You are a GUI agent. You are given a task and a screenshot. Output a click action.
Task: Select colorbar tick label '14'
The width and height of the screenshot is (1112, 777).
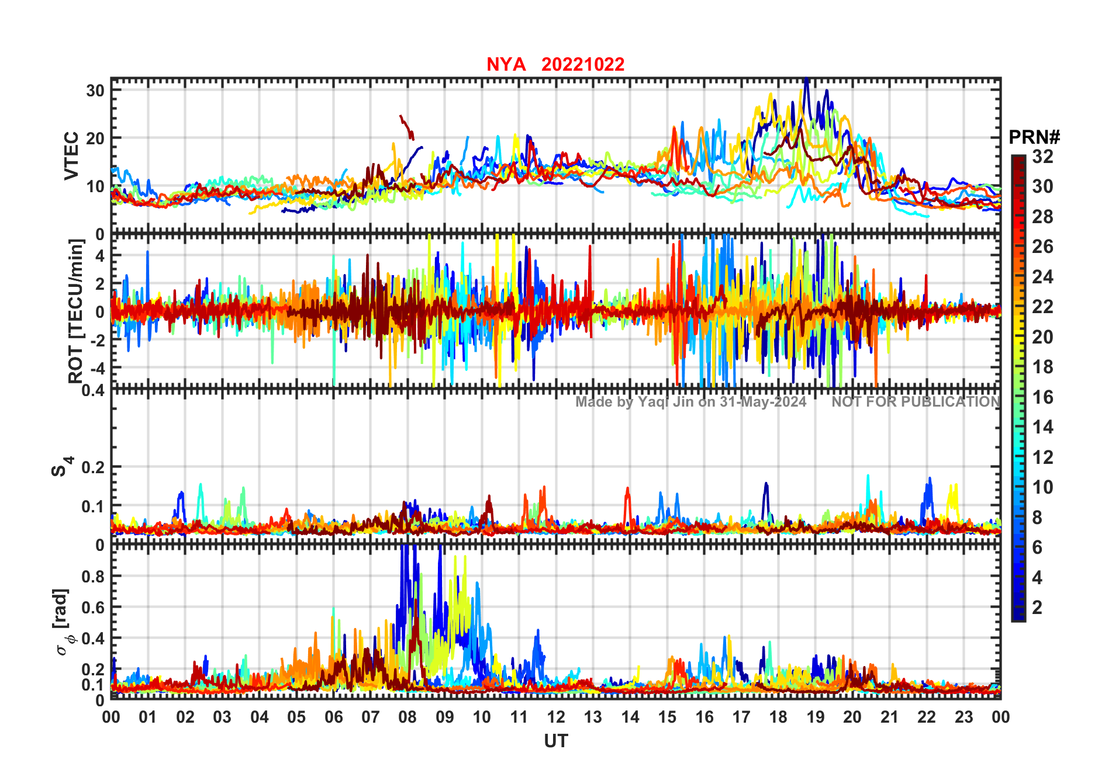(x=1042, y=427)
